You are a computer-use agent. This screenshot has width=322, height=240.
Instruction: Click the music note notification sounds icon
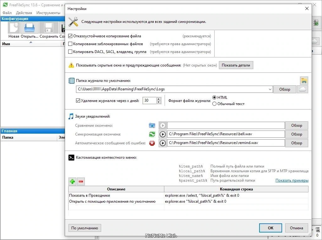(71, 116)
